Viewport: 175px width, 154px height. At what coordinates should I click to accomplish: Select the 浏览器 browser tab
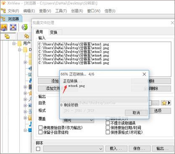(11, 19)
